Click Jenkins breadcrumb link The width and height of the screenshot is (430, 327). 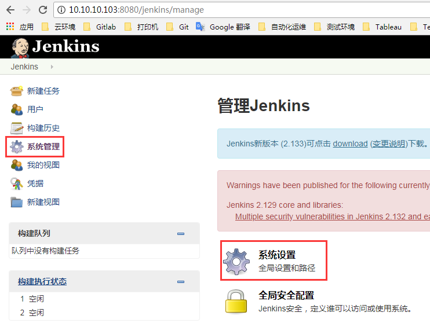click(x=24, y=67)
